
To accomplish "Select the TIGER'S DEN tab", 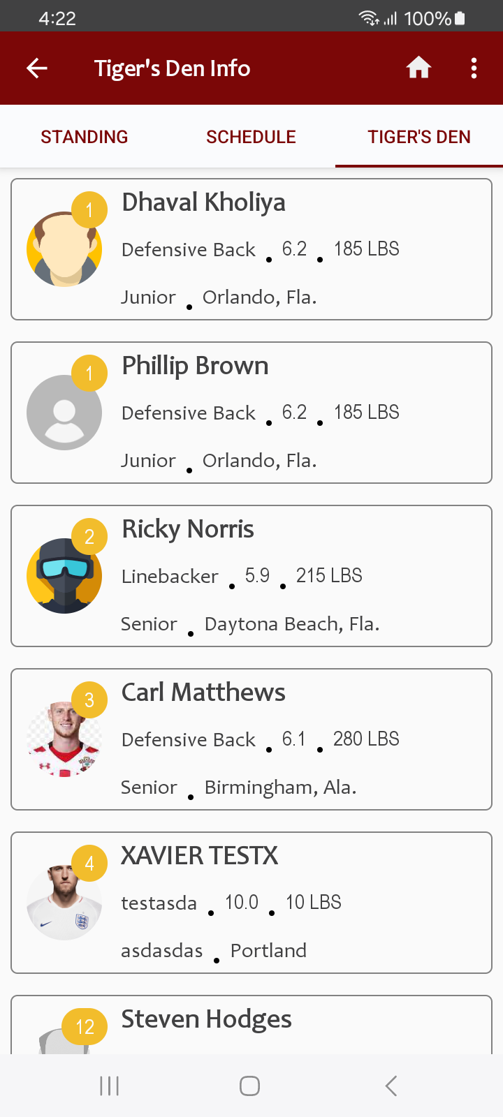I will click(x=419, y=137).
